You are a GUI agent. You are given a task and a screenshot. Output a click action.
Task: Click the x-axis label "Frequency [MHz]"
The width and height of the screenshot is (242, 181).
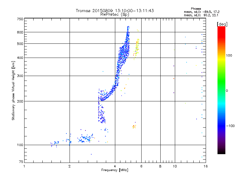(115, 170)
